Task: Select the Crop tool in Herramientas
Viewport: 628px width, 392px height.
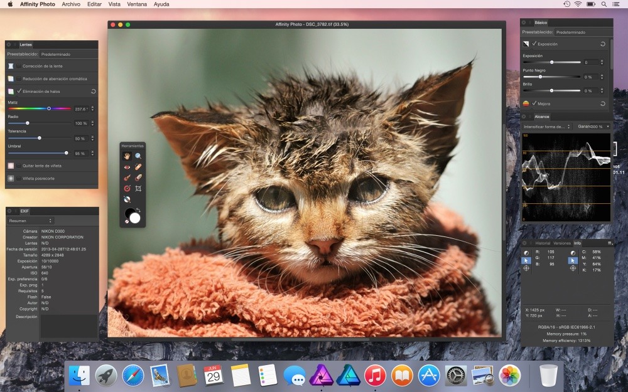Action: pos(138,188)
